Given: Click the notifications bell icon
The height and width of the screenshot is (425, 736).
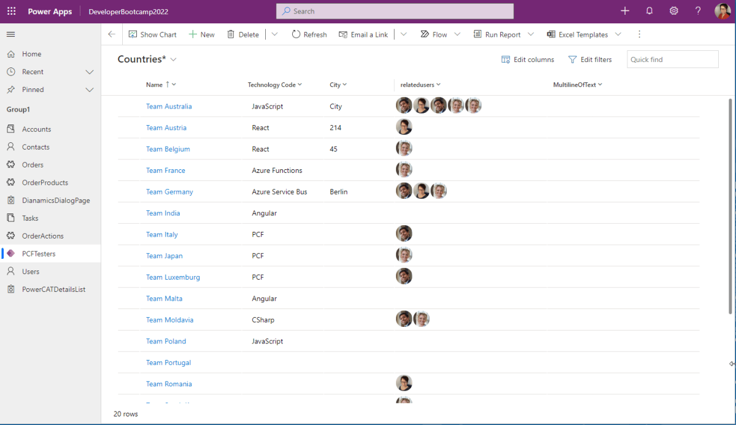Looking at the screenshot, I should click(649, 11).
